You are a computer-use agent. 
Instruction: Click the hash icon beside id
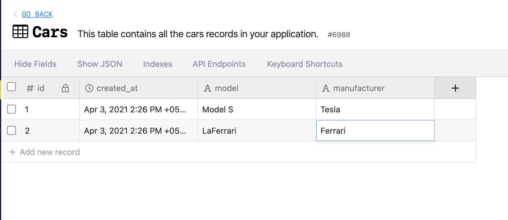pyautogui.click(x=30, y=88)
